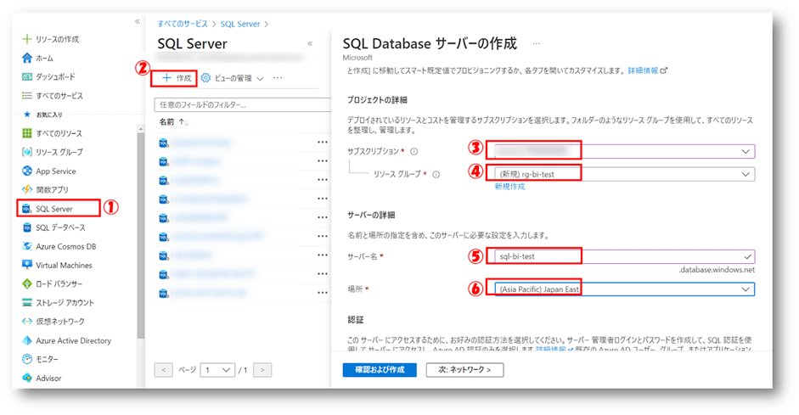The width and height of the screenshot is (799, 415).
Task: Open Azure Cosmos DB sidebar item
Action: point(59,246)
